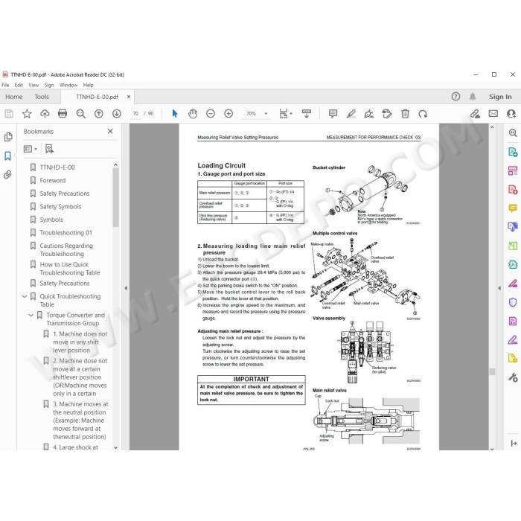Collapse the right tools pane arrow
This screenshot has height=521, width=521.
point(499,288)
